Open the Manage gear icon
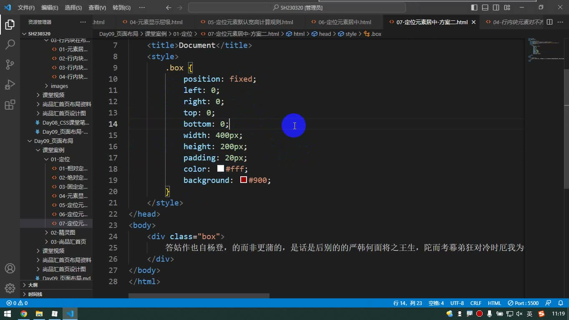The width and height of the screenshot is (569, 320). tap(10, 288)
